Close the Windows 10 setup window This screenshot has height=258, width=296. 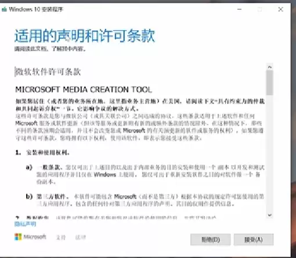281,9
